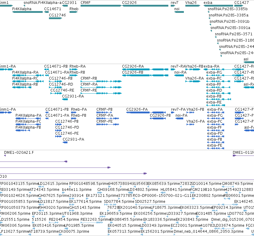
Task: Click the CG12746-PE protein feature
Action: [x=58, y=136]
